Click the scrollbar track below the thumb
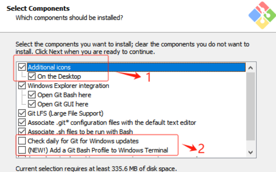 pyautogui.click(x=251, y=144)
